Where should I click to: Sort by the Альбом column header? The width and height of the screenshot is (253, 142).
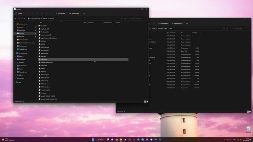point(118,23)
